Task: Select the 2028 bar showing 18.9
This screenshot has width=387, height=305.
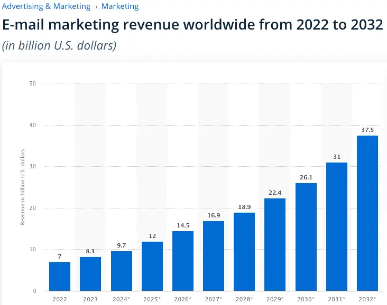Action: [x=244, y=252]
